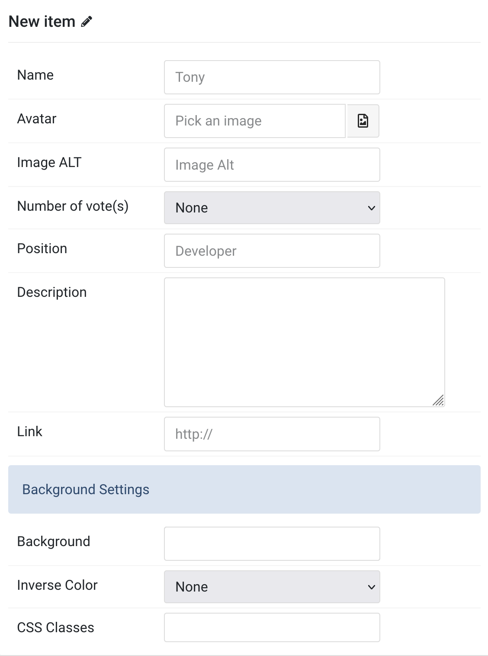This screenshot has width=488, height=656.
Task: Click the Avatar field label
Action: 37,119
